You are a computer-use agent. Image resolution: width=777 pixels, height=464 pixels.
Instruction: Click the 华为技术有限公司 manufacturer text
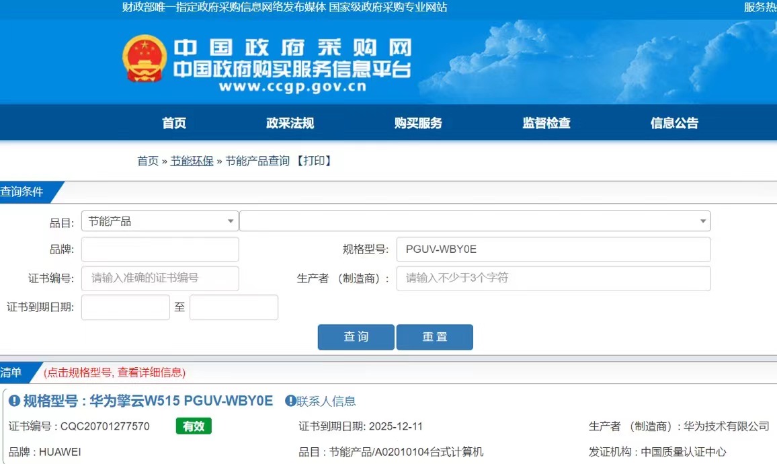[727, 426]
